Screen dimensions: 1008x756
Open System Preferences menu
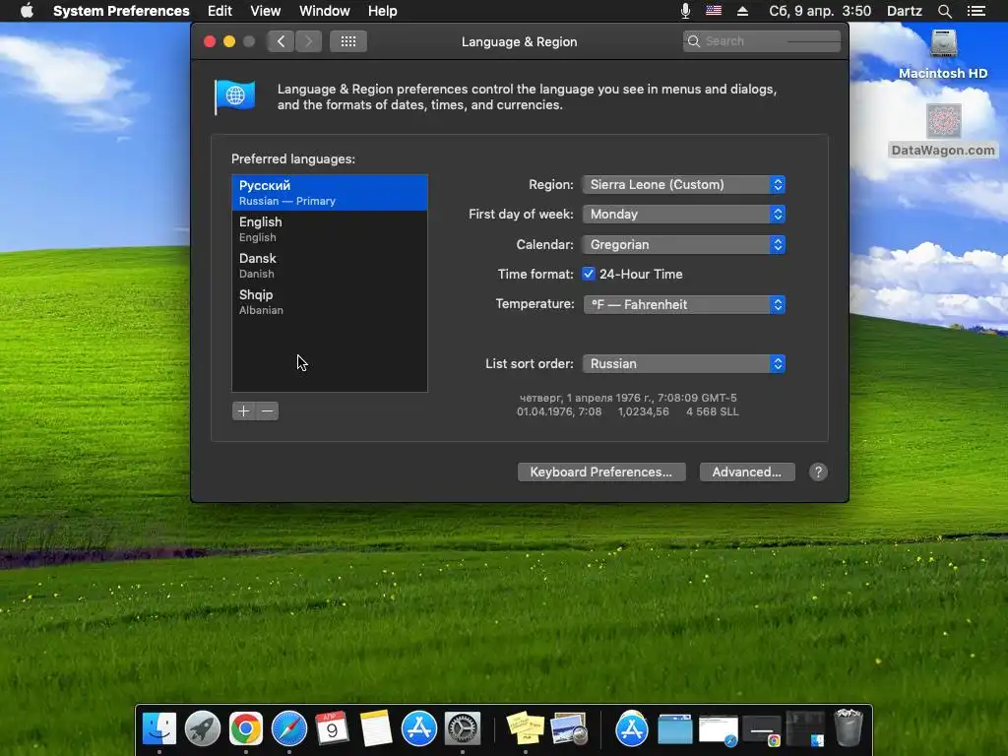click(x=121, y=11)
